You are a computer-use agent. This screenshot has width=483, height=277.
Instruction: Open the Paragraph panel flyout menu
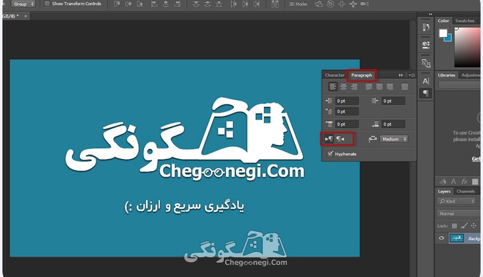click(412, 75)
